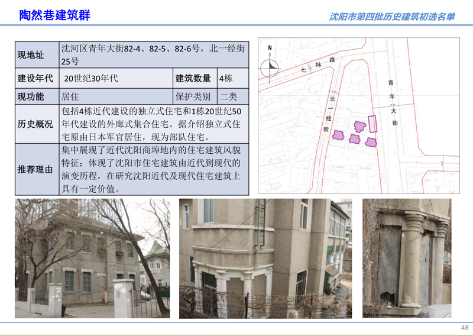Click the 居住 function value cell
Screen dimensions: 473x336
coord(116,96)
